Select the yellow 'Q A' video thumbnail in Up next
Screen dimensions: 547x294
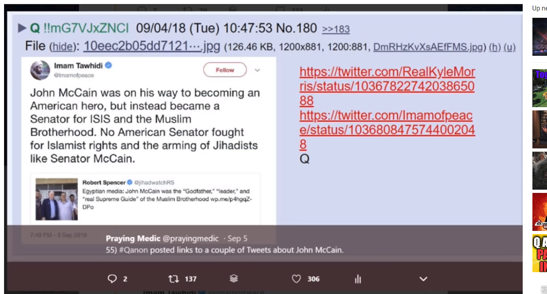(x=540, y=253)
